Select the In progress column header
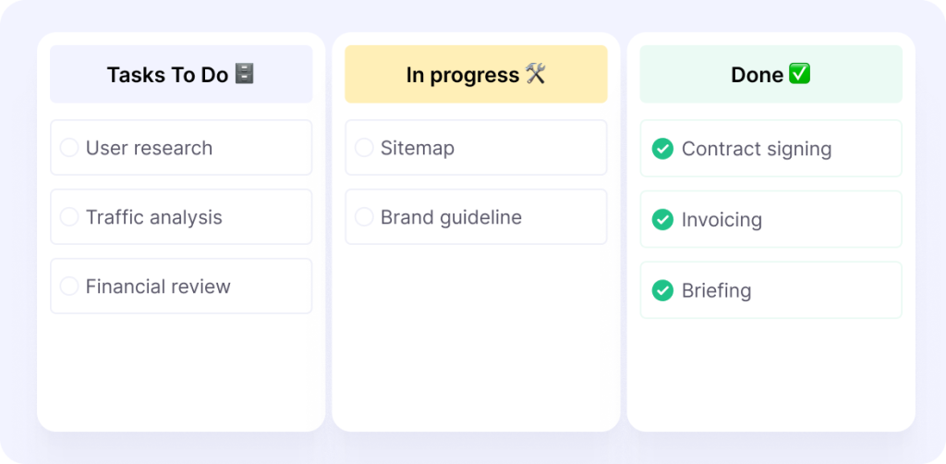 [476, 74]
